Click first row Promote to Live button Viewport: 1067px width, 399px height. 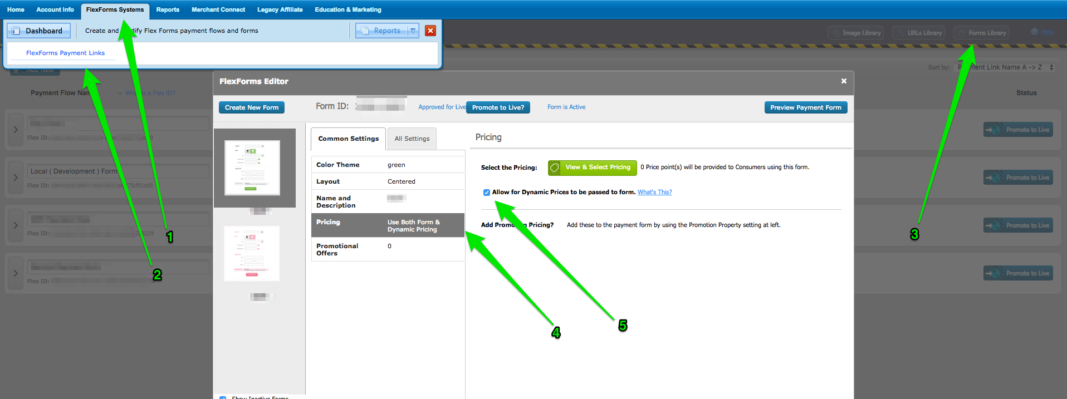[x=1018, y=130]
